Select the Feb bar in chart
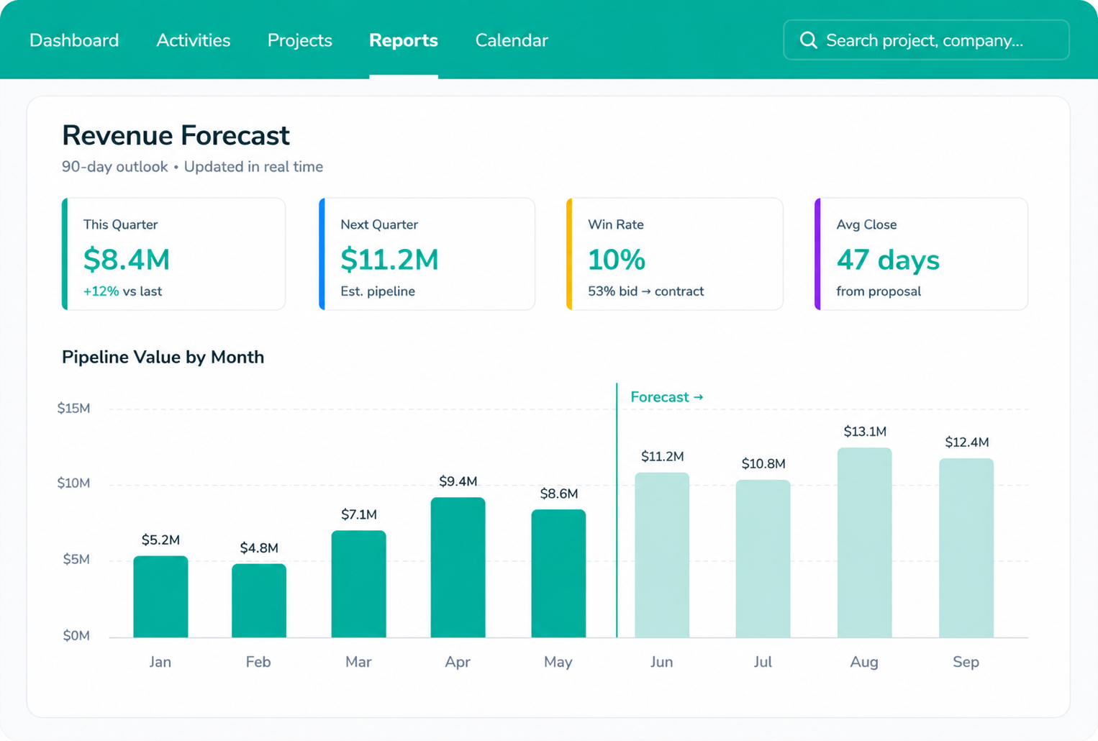The image size is (1098, 741). (259, 601)
